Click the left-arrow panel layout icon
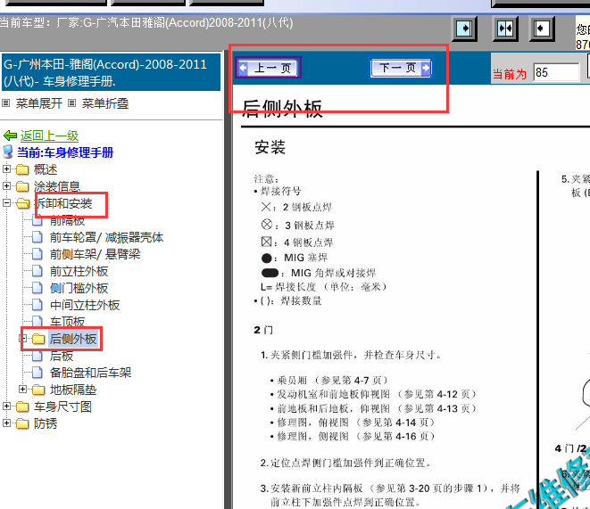Viewport: 590px width, 509px height. point(542,29)
